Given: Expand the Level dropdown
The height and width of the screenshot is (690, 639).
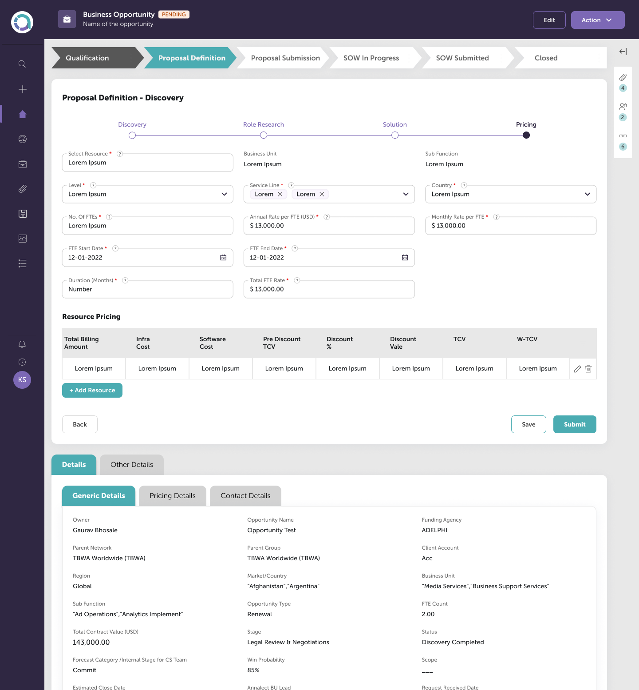Looking at the screenshot, I should tap(224, 194).
